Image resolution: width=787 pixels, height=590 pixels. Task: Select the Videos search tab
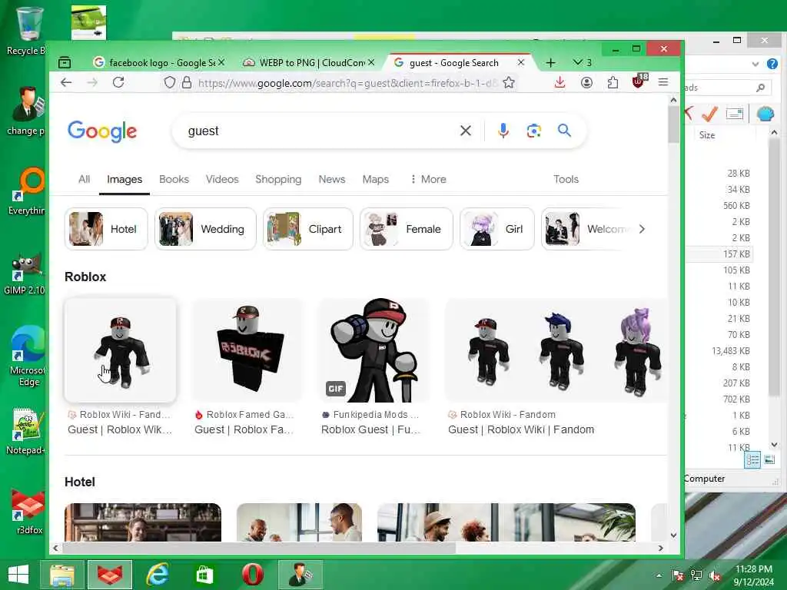222,179
